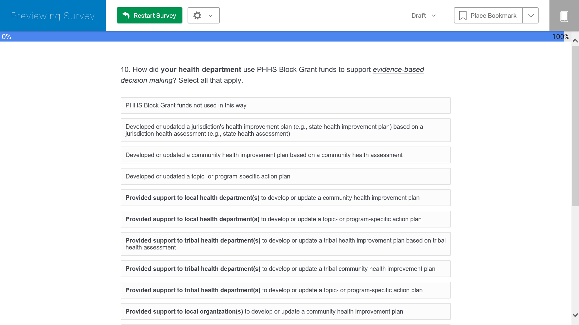Click the mobile device preview icon
Image resolution: width=579 pixels, height=325 pixels.
(x=564, y=16)
